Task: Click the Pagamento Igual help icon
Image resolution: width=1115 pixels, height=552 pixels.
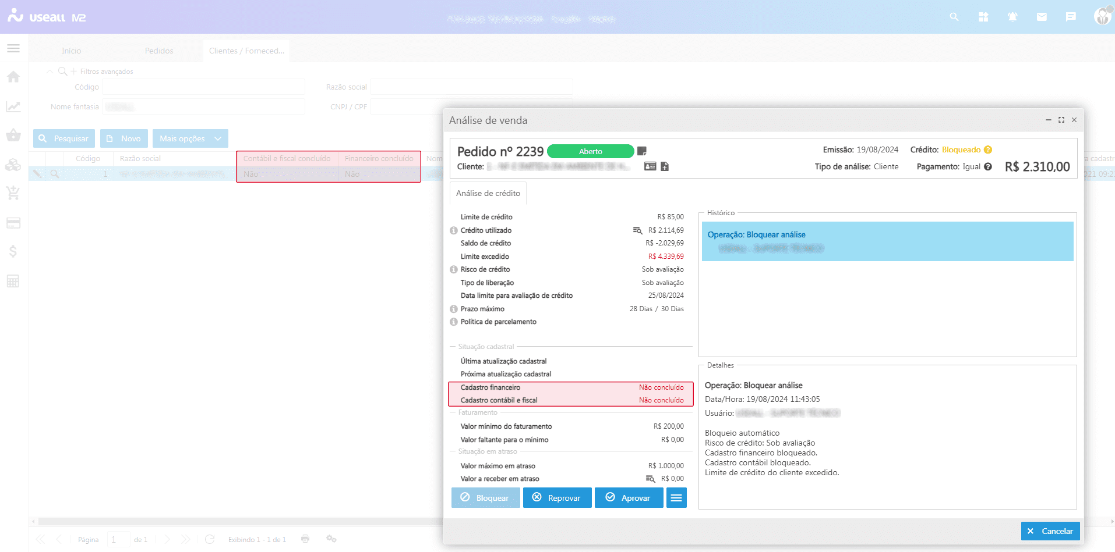Action: tap(988, 167)
